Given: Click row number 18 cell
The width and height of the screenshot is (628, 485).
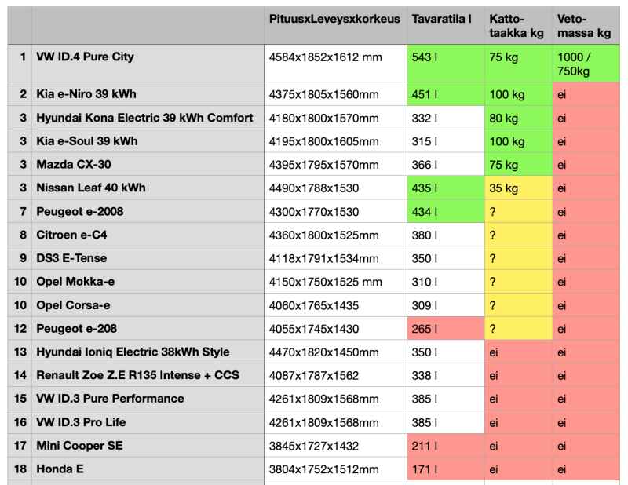Looking at the screenshot, I should coord(20,469).
